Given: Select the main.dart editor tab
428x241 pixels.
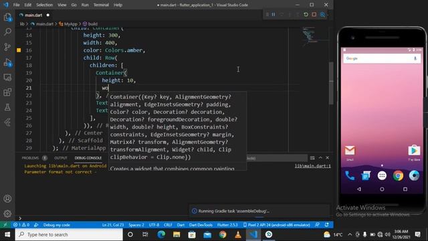Looking at the screenshot, I should tap(33, 15).
